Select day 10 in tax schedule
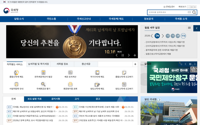The height and width of the screenshot is (125, 200). (x=168, y=36)
